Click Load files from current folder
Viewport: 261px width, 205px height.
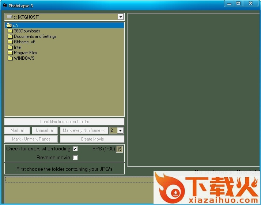(64, 122)
